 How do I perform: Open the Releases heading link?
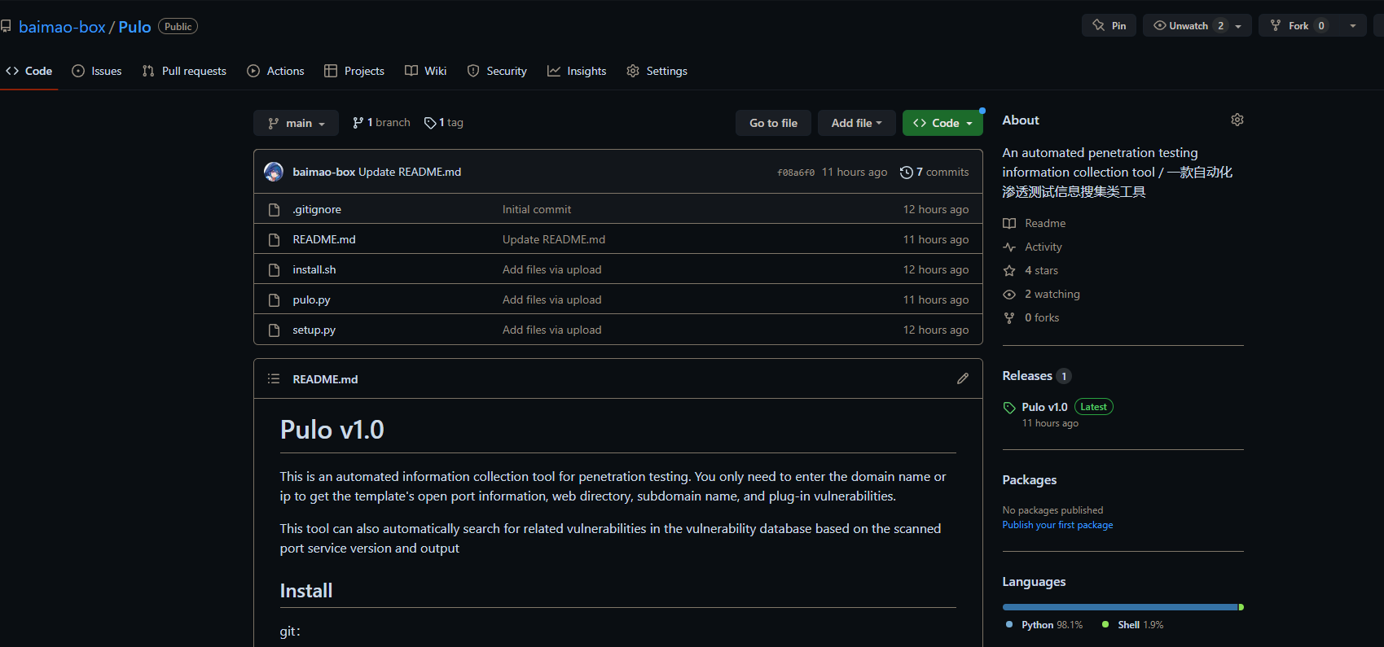pyautogui.click(x=1027, y=376)
